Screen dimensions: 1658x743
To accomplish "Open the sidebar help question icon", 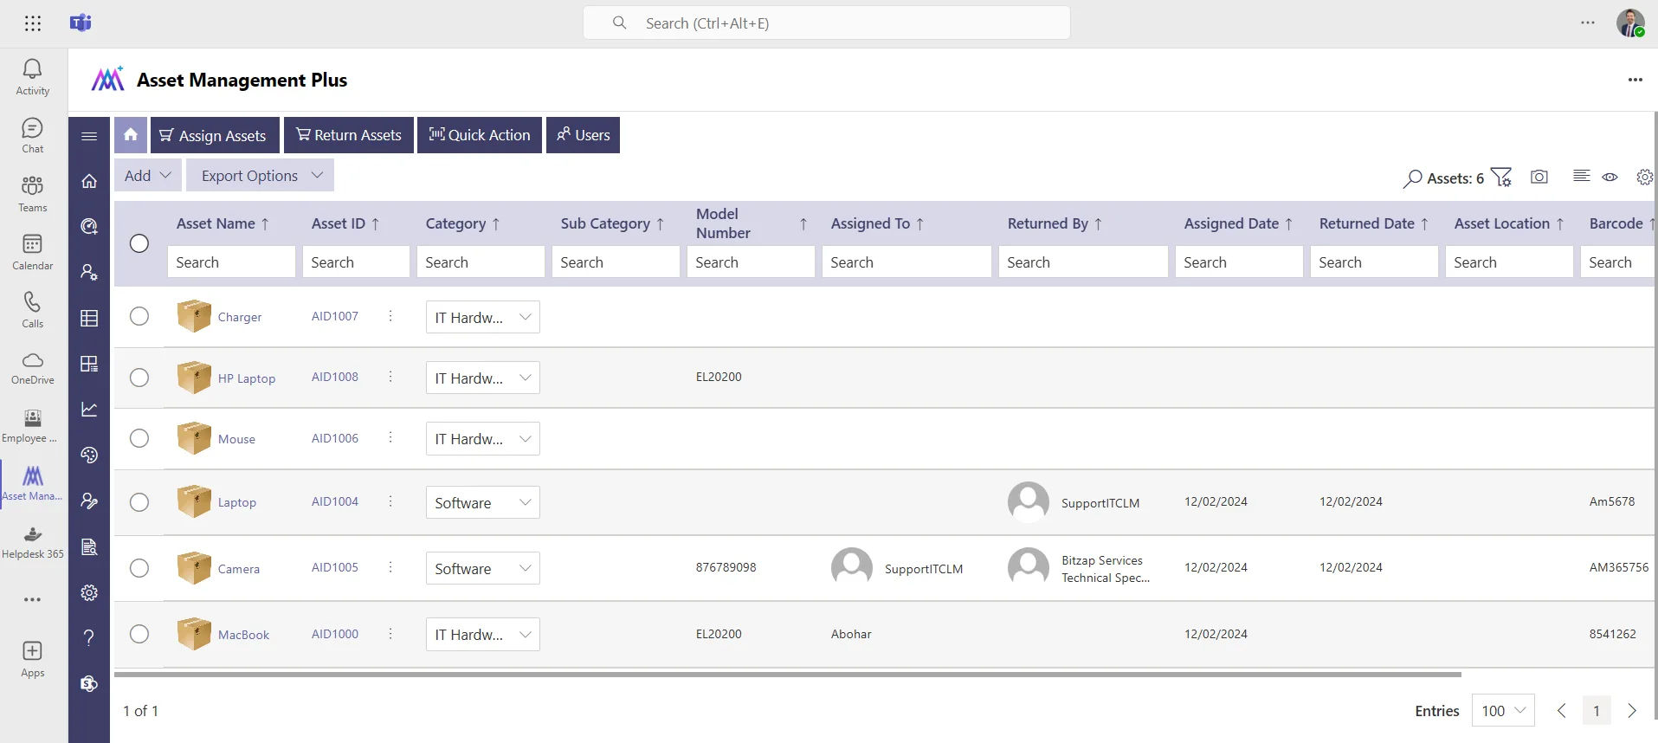I will pyautogui.click(x=89, y=638).
